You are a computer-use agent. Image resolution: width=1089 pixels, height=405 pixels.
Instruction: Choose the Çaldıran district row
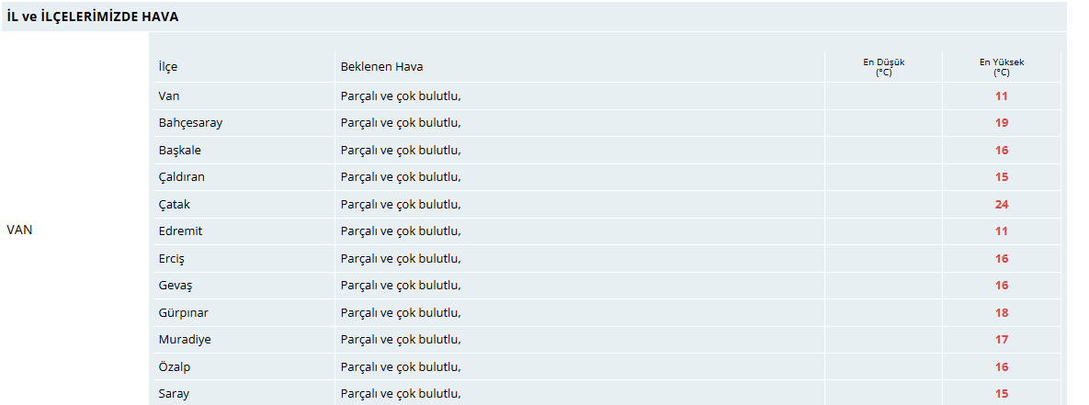click(607, 177)
